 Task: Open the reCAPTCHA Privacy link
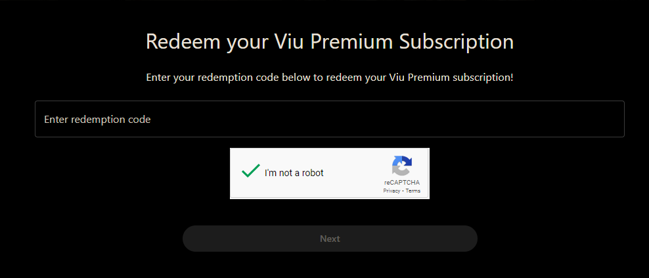(x=392, y=191)
